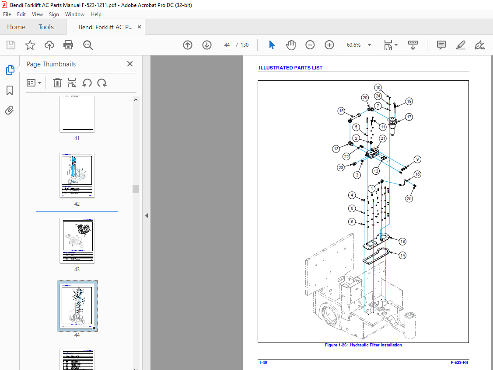Select the Highlight text pen tool

[461, 45]
